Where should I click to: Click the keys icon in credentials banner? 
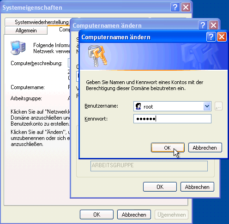[x=97, y=56]
